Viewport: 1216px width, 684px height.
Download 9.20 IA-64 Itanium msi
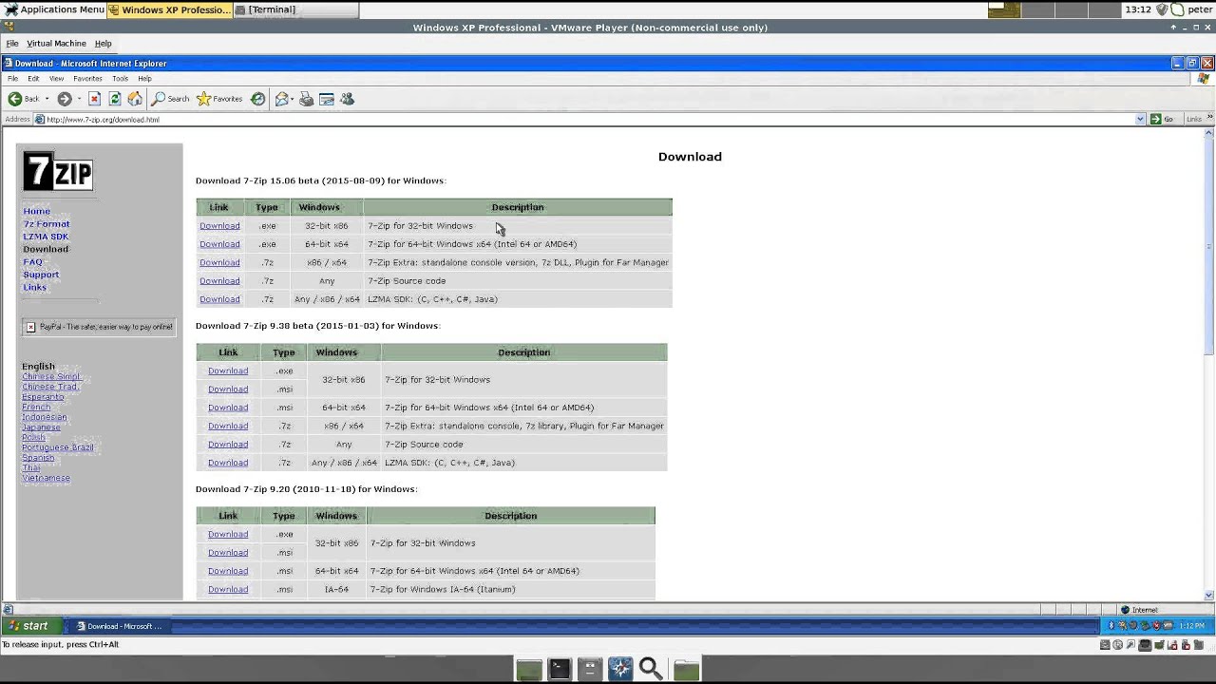pos(228,589)
